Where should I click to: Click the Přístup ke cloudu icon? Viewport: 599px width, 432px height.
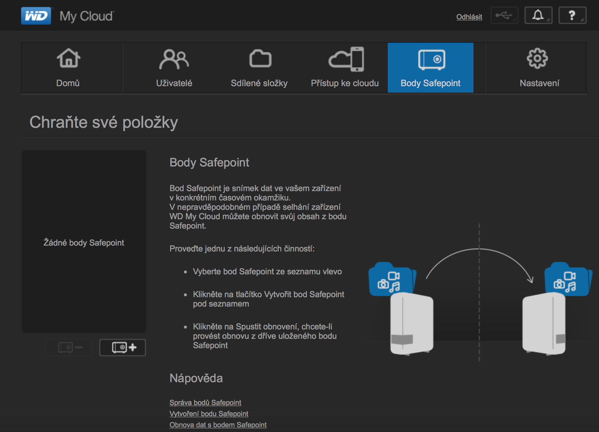click(x=346, y=59)
